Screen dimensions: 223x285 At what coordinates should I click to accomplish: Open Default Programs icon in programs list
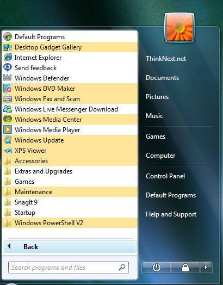point(8,37)
